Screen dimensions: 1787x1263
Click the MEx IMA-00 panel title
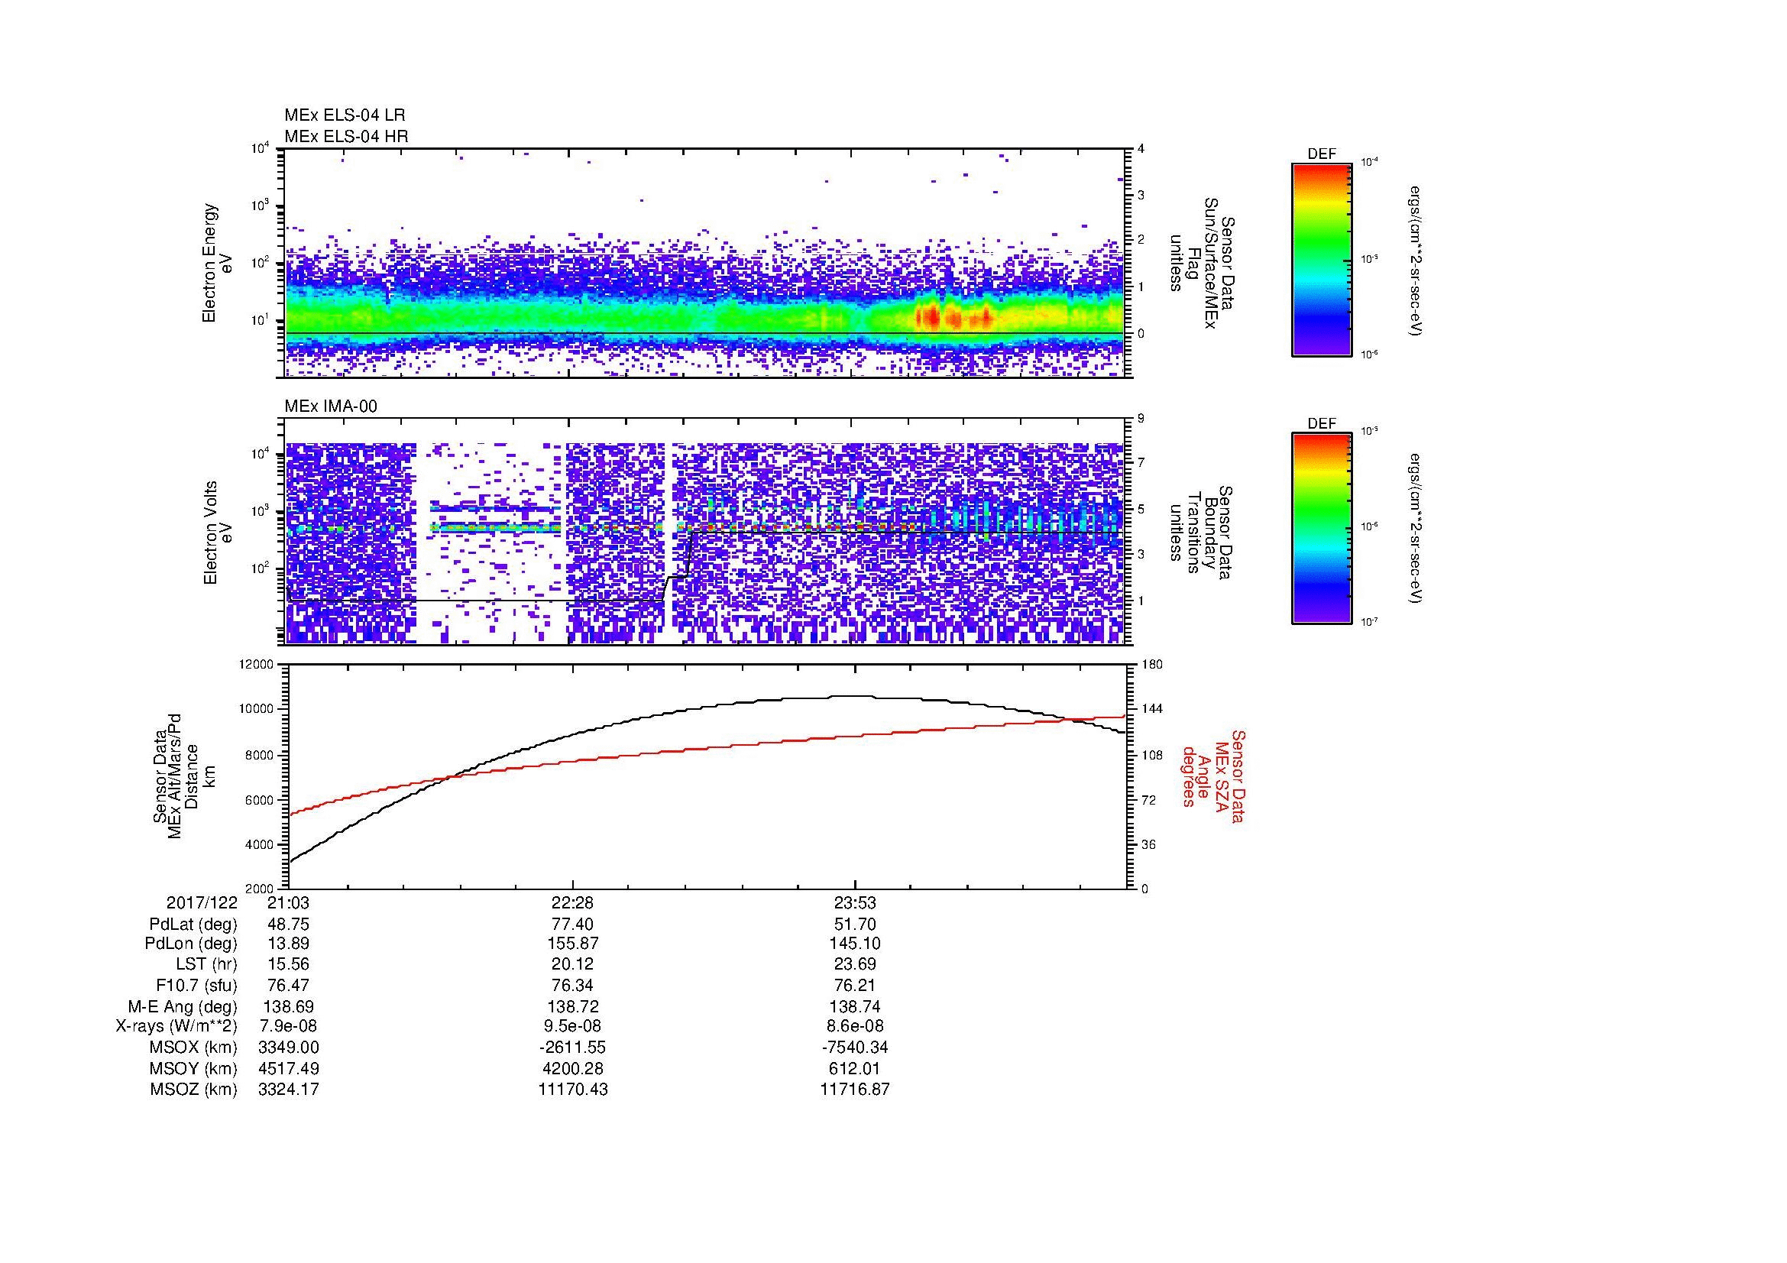pos(331,406)
